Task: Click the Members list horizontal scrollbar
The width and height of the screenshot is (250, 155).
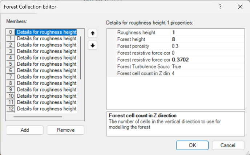Action: [38, 117]
